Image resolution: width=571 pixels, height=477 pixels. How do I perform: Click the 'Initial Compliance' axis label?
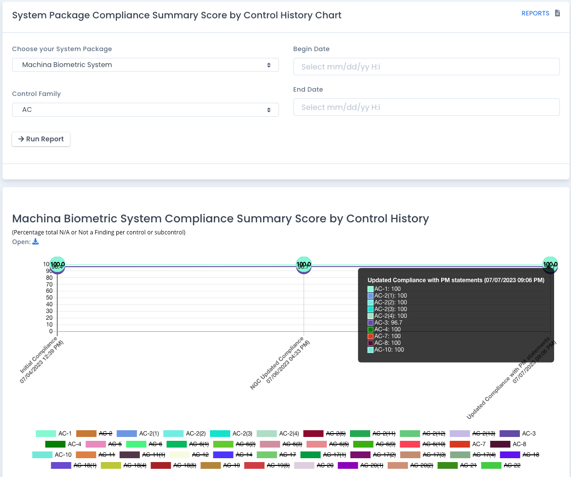pos(39,355)
